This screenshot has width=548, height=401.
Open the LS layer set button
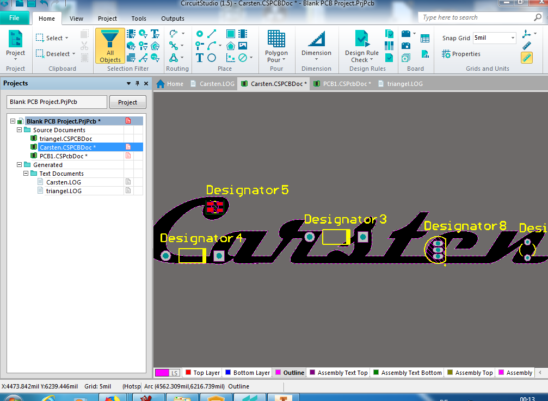(174, 373)
